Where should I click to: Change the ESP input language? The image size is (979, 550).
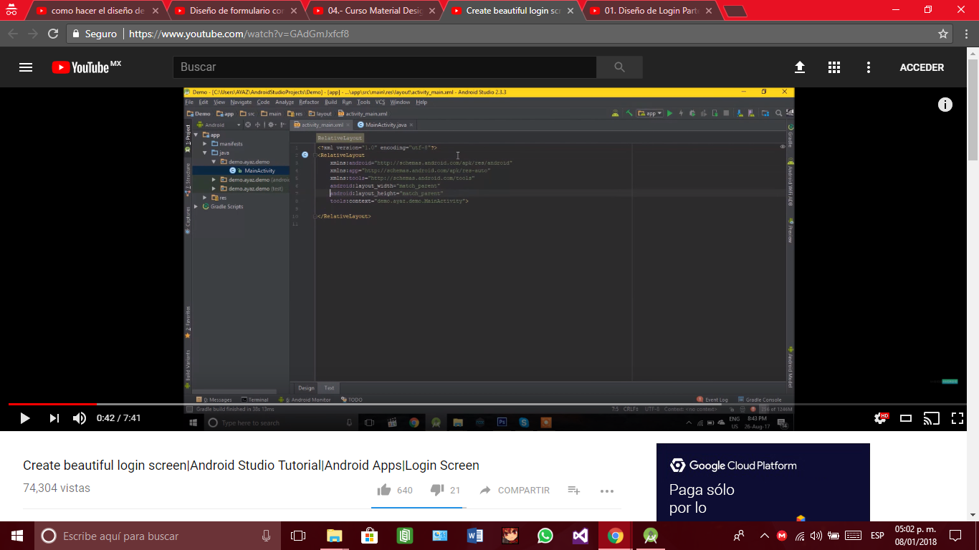coord(877,536)
